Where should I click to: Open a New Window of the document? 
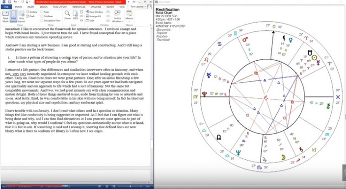(94, 12)
